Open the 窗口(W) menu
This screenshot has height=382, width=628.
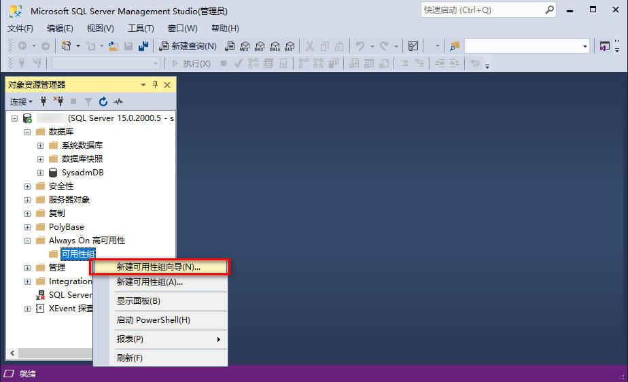click(183, 28)
